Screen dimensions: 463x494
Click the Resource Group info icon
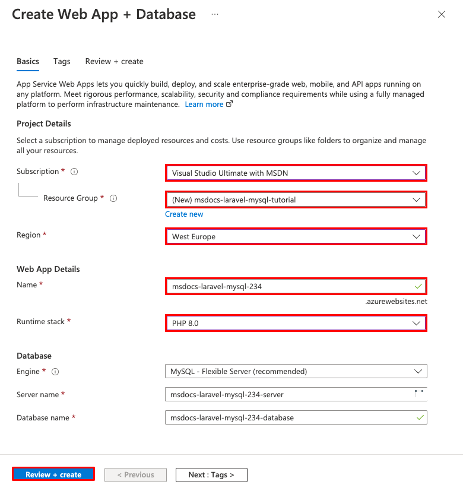pyautogui.click(x=113, y=198)
